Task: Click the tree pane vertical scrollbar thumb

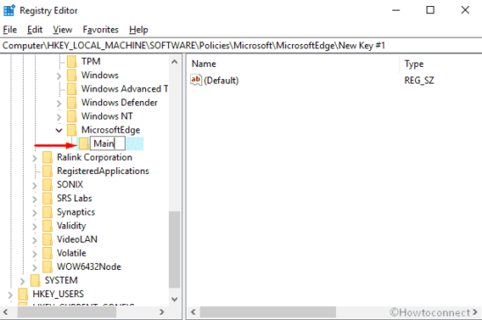Action: click(174, 250)
